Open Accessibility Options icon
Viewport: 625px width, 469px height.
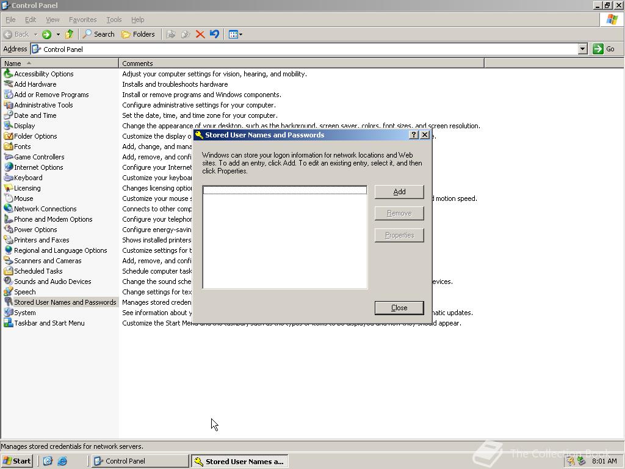[x=9, y=74]
